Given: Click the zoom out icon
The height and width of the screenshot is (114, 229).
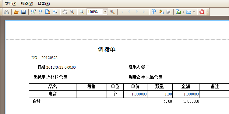Looking at the screenshot, I should (82, 12).
